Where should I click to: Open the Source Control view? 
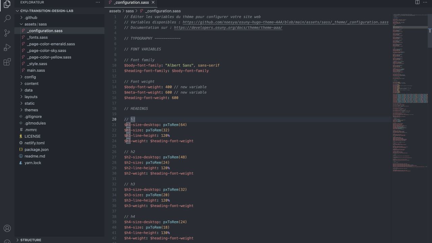7,33
